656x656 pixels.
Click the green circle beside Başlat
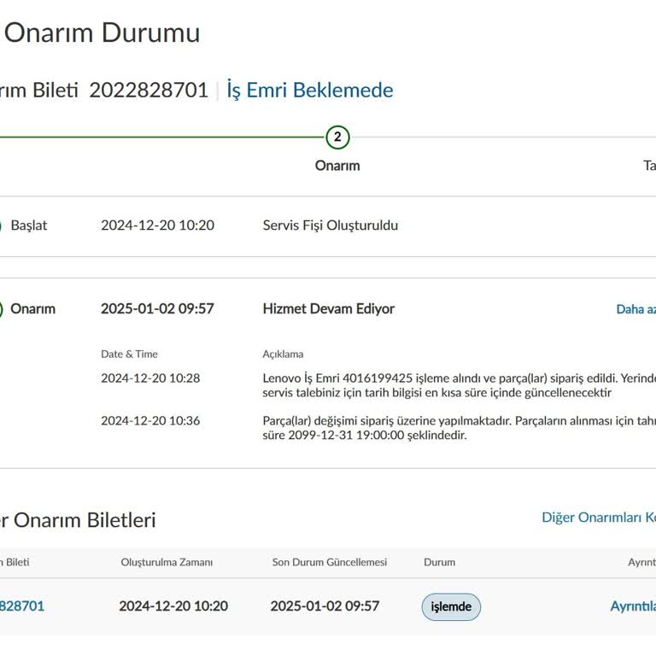[x=2, y=225]
